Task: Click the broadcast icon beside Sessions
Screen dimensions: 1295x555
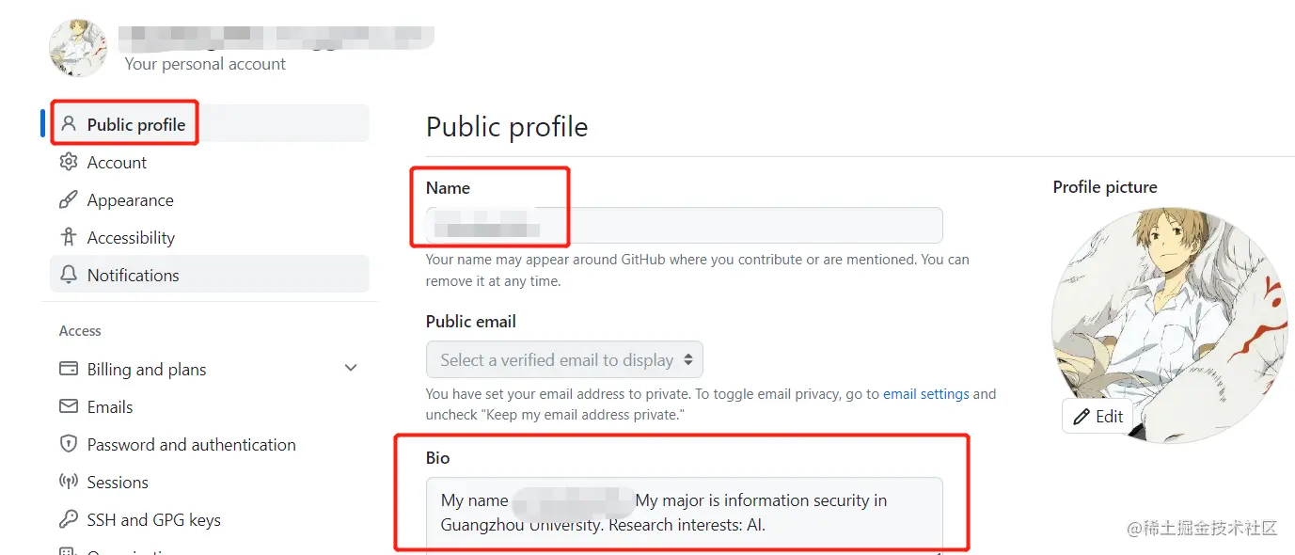Action: 69,482
